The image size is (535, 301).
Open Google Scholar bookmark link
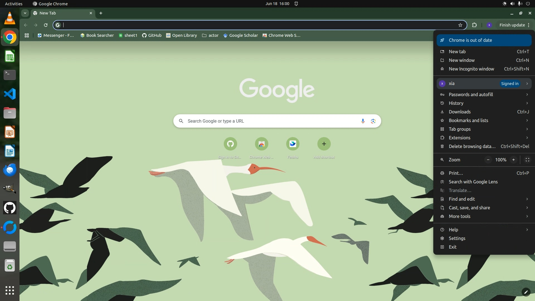(x=240, y=35)
